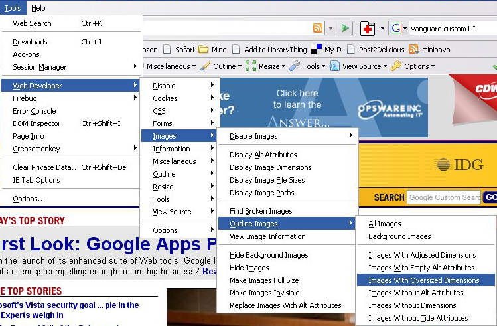Open Page Info
This screenshot has height=326, width=497.
[x=71, y=136]
